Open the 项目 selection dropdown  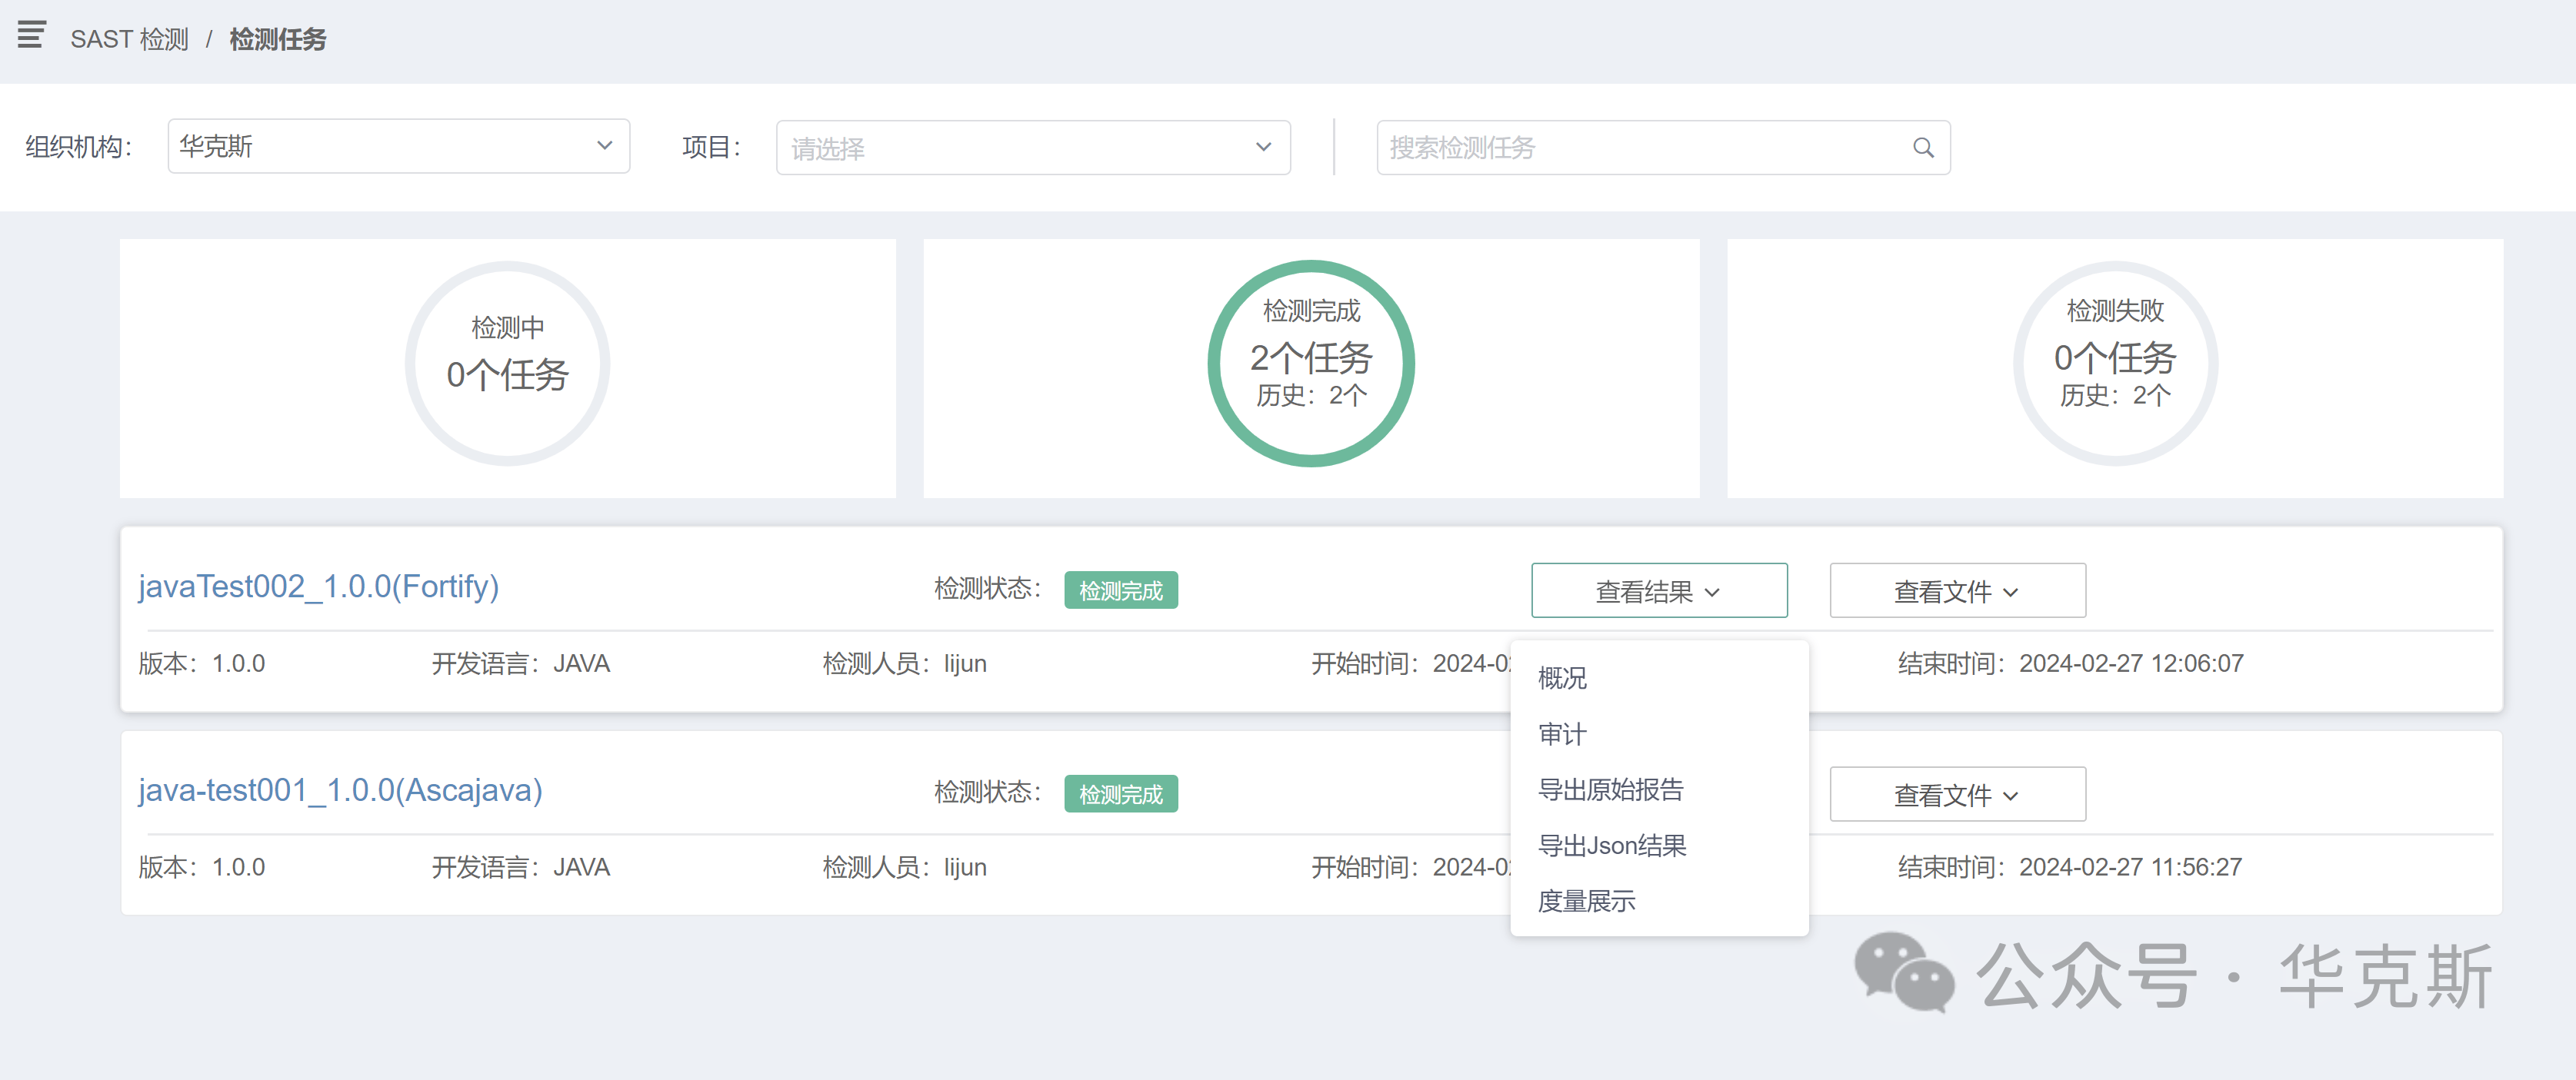[1032, 147]
